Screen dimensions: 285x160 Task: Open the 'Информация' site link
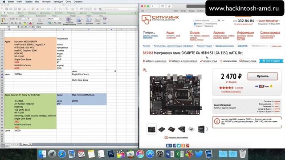245,32
